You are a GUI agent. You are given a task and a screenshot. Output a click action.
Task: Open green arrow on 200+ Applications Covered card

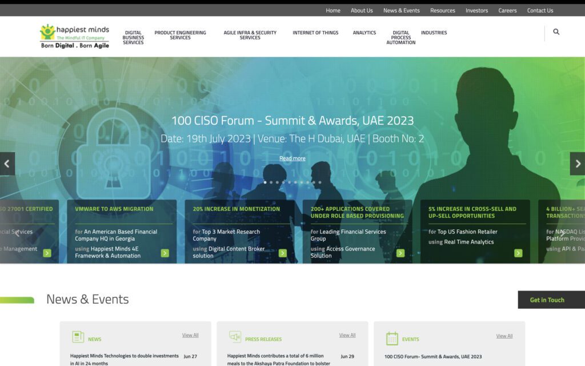400,253
